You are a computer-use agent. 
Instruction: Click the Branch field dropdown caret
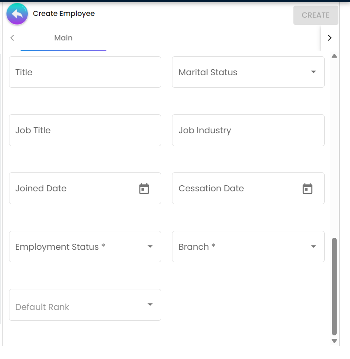[313, 246]
